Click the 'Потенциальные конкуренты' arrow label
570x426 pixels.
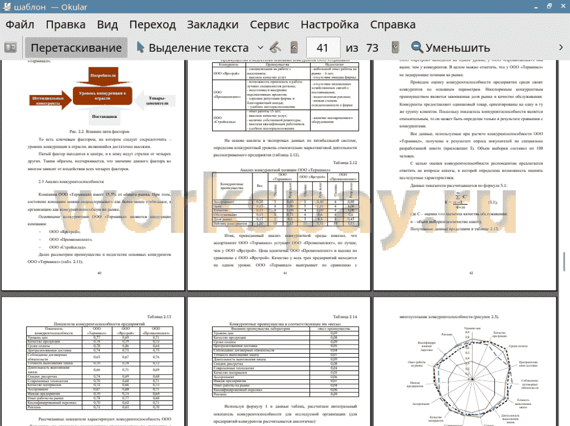coord(48,101)
